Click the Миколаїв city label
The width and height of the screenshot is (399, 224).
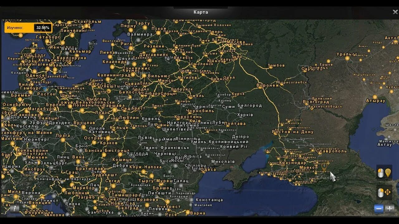[x=223, y=161]
